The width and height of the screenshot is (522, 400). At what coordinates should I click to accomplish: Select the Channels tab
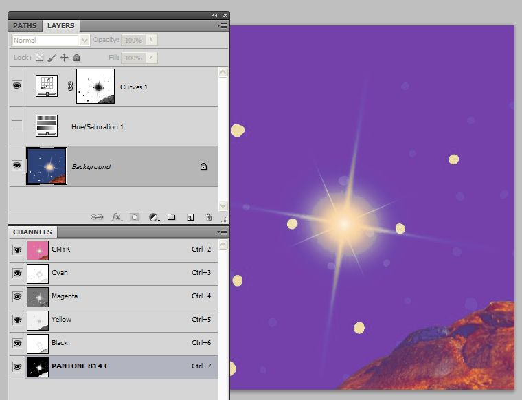[33, 232]
